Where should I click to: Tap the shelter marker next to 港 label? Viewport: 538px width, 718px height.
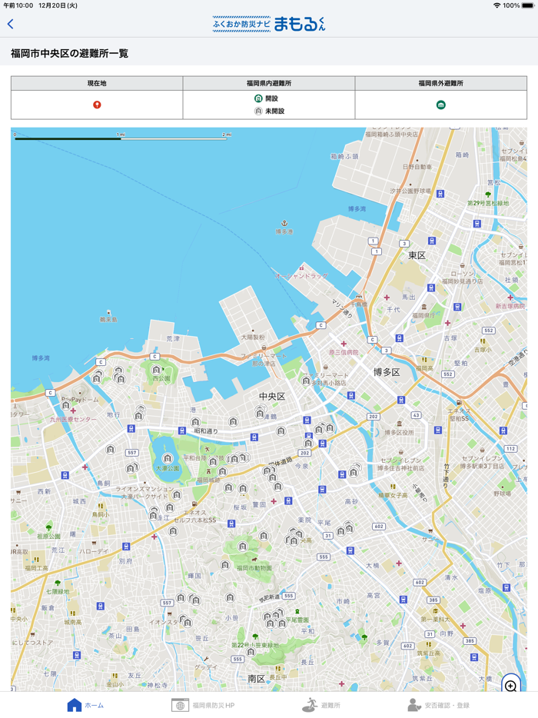click(195, 422)
